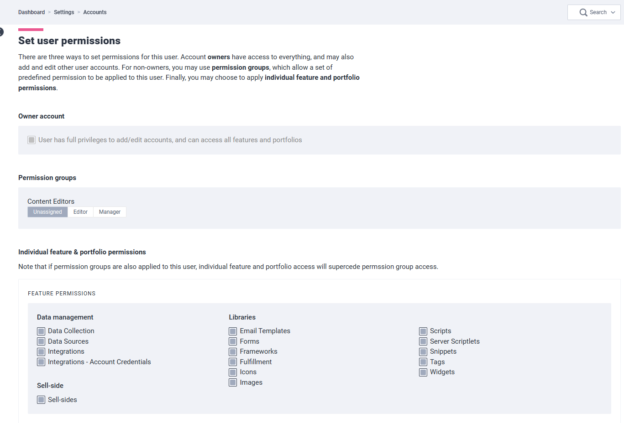Check the Email Templates permission
The height and width of the screenshot is (423, 624).
point(233,331)
